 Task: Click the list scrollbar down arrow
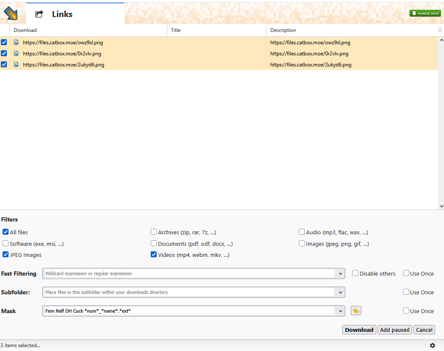click(x=441, y=206)
